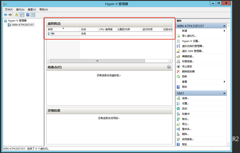This screenshot has width=240, height=153.
Task: Click the virtual machine list scroll right arrow
Action: [x=171, y=61]
